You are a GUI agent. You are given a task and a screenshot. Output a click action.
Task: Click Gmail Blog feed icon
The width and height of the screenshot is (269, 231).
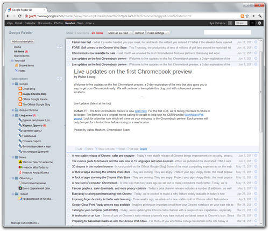coord(20,89)
